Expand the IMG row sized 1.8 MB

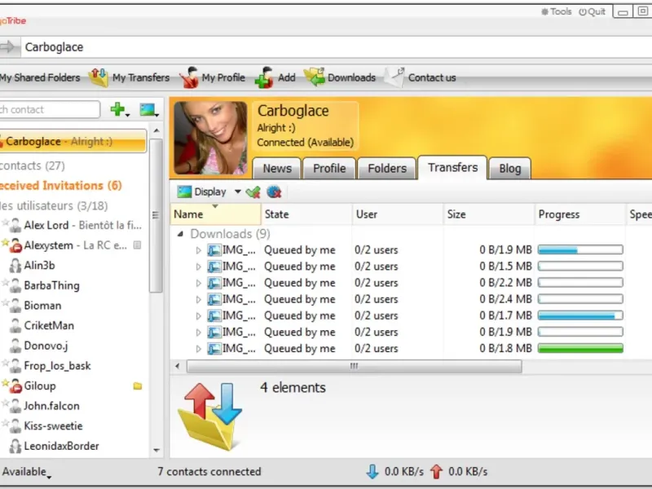[198, 349]
